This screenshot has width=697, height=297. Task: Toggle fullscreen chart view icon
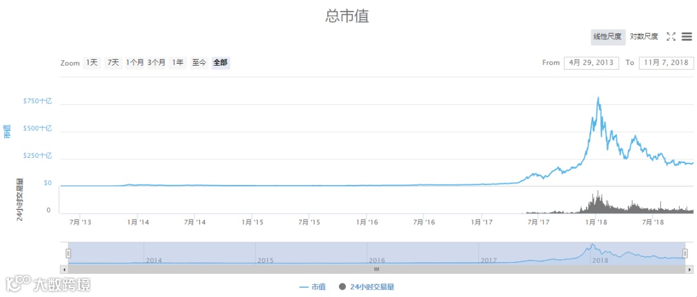(x=671, y=37)
